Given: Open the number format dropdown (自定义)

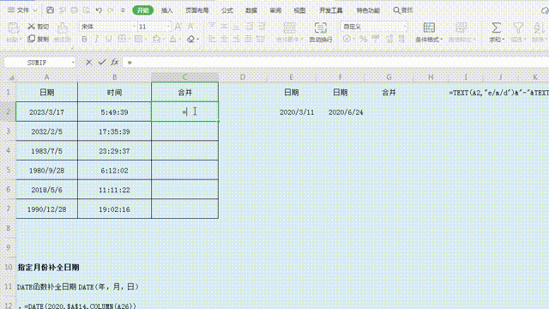Looking at the screenshot, I should tap(405, 27).
